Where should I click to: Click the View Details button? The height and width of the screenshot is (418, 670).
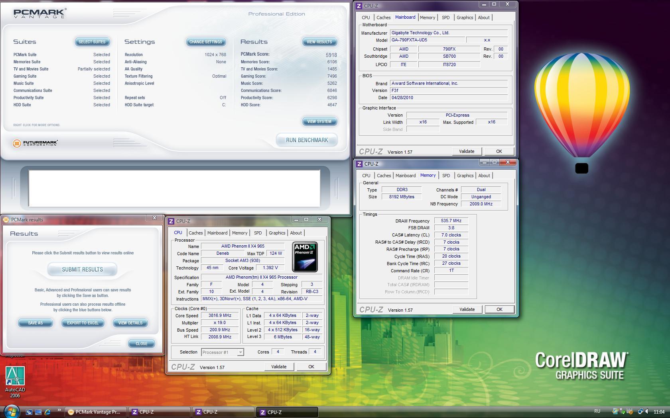pos(130,323)
